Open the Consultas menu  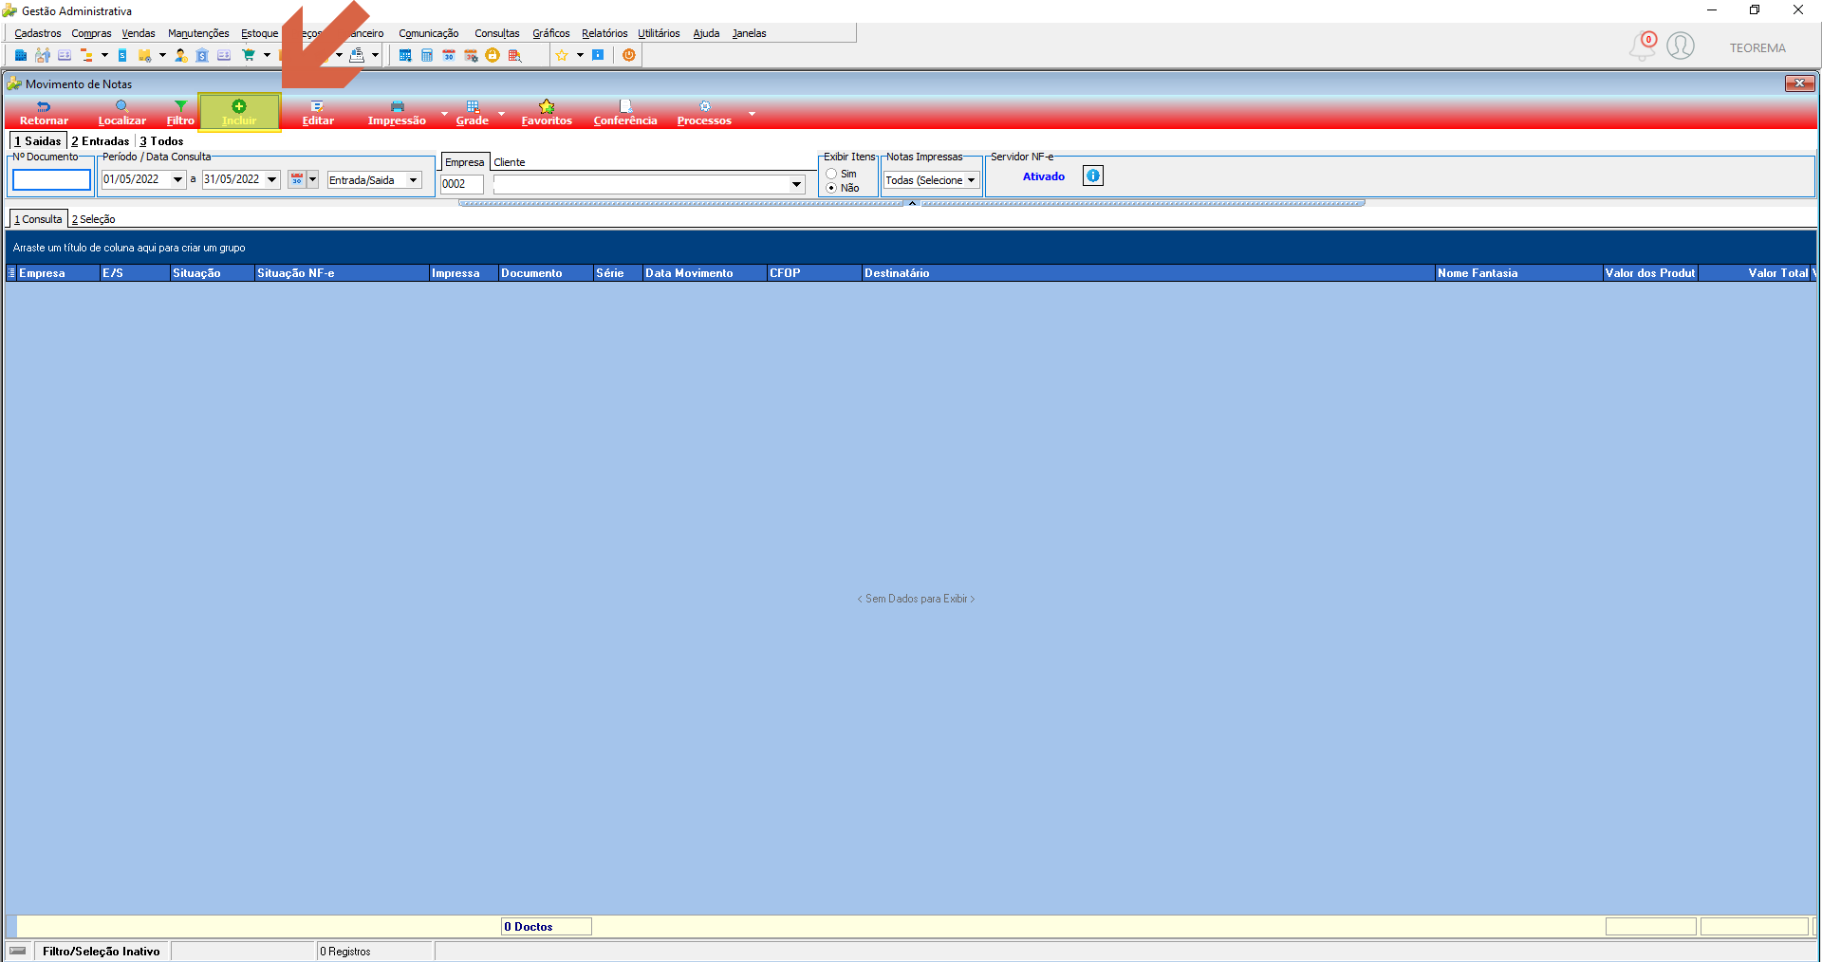coord(497,33)
